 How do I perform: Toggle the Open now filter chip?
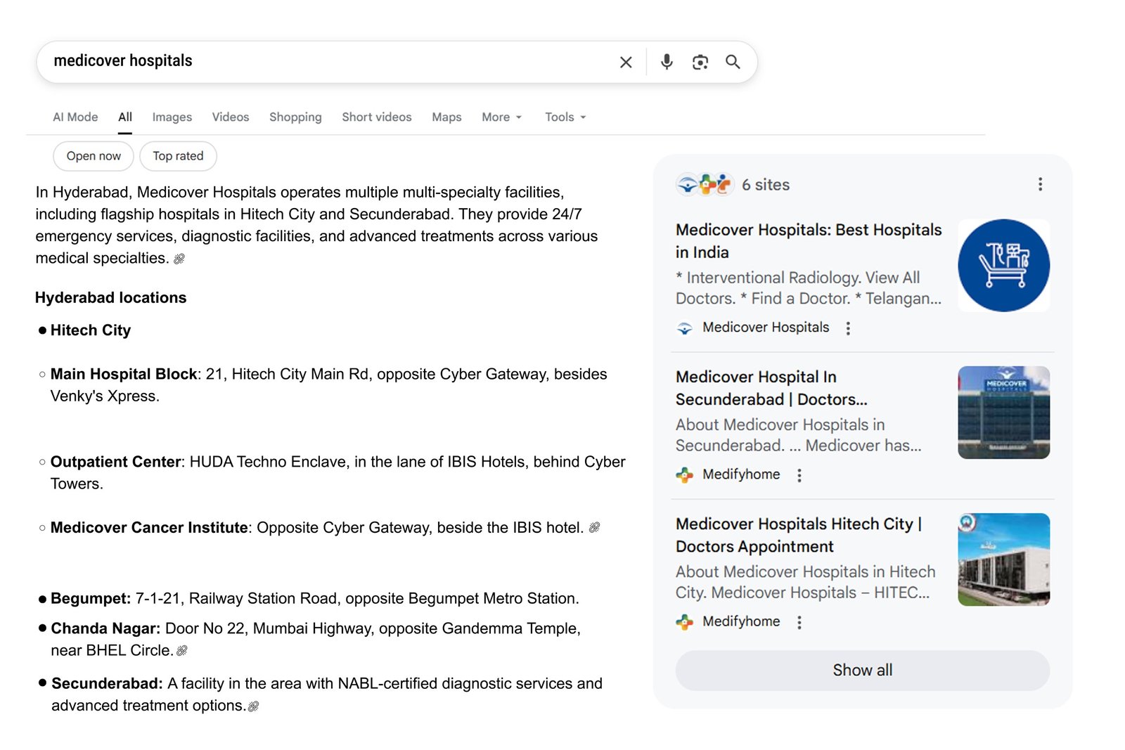pyautogui.click(x=94, y=156)
